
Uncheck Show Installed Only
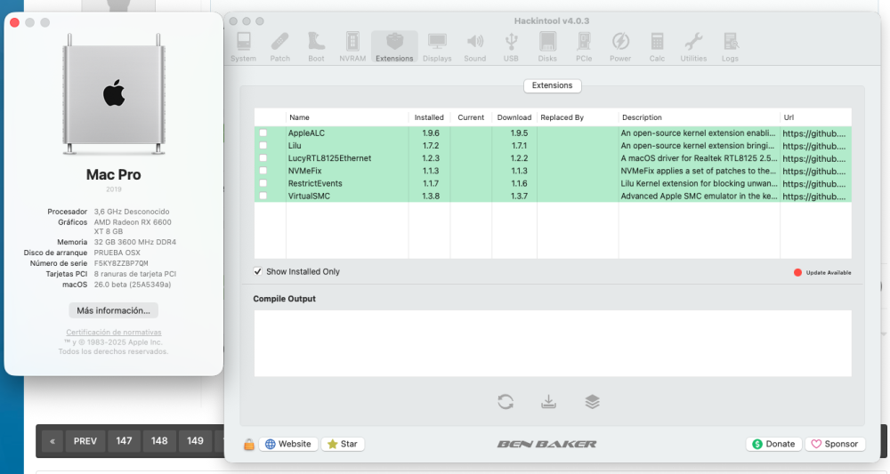click(258, 271)
